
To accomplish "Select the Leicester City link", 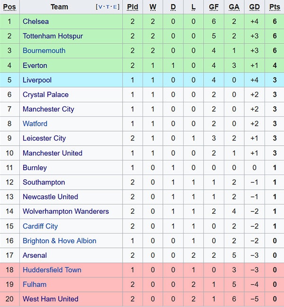I will click(44, 138).
